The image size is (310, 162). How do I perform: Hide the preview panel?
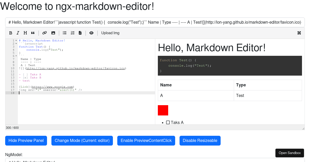[26, 140]
